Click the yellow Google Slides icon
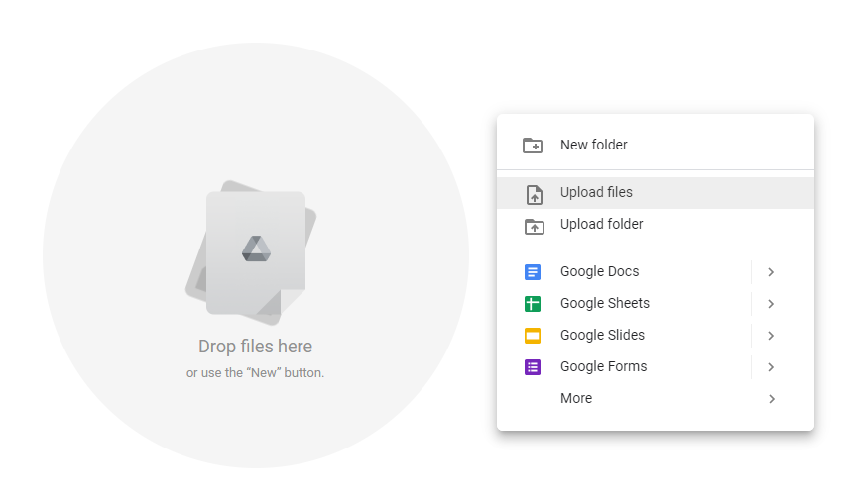Screen dimensions: 845x498 533,336
